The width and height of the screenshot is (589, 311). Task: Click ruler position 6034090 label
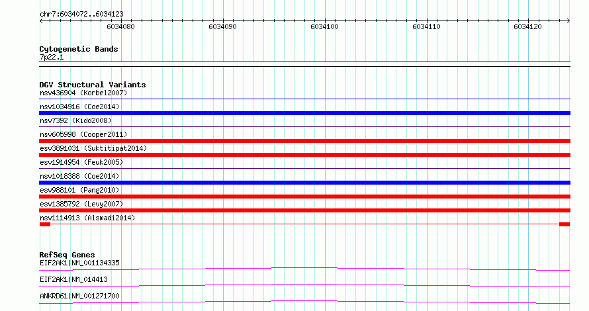pos(223,26)
